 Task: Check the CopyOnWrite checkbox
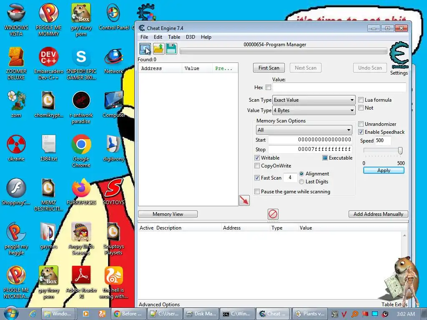point(257,166)
